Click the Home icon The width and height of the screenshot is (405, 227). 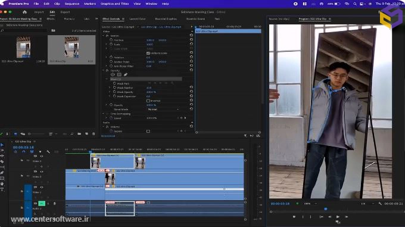point(24,12)
